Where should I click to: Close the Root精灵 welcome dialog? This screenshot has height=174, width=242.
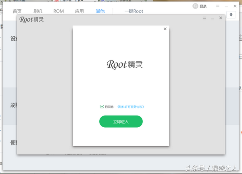(165, 29)
